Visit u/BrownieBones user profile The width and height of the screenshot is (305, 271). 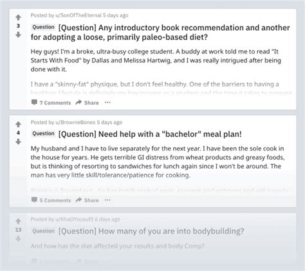point(75,122)
